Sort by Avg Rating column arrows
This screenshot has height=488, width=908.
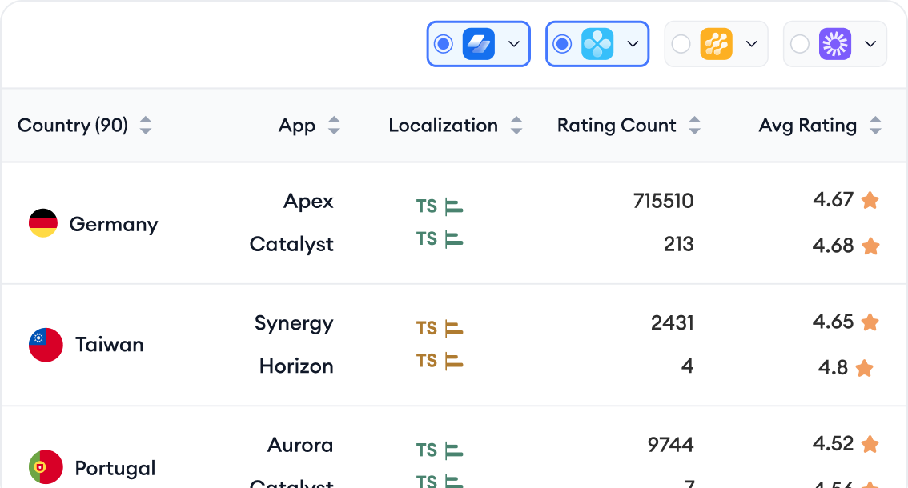[876, 125]
